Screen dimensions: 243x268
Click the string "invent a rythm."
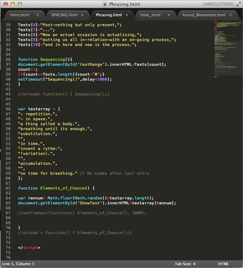point(39,149)
